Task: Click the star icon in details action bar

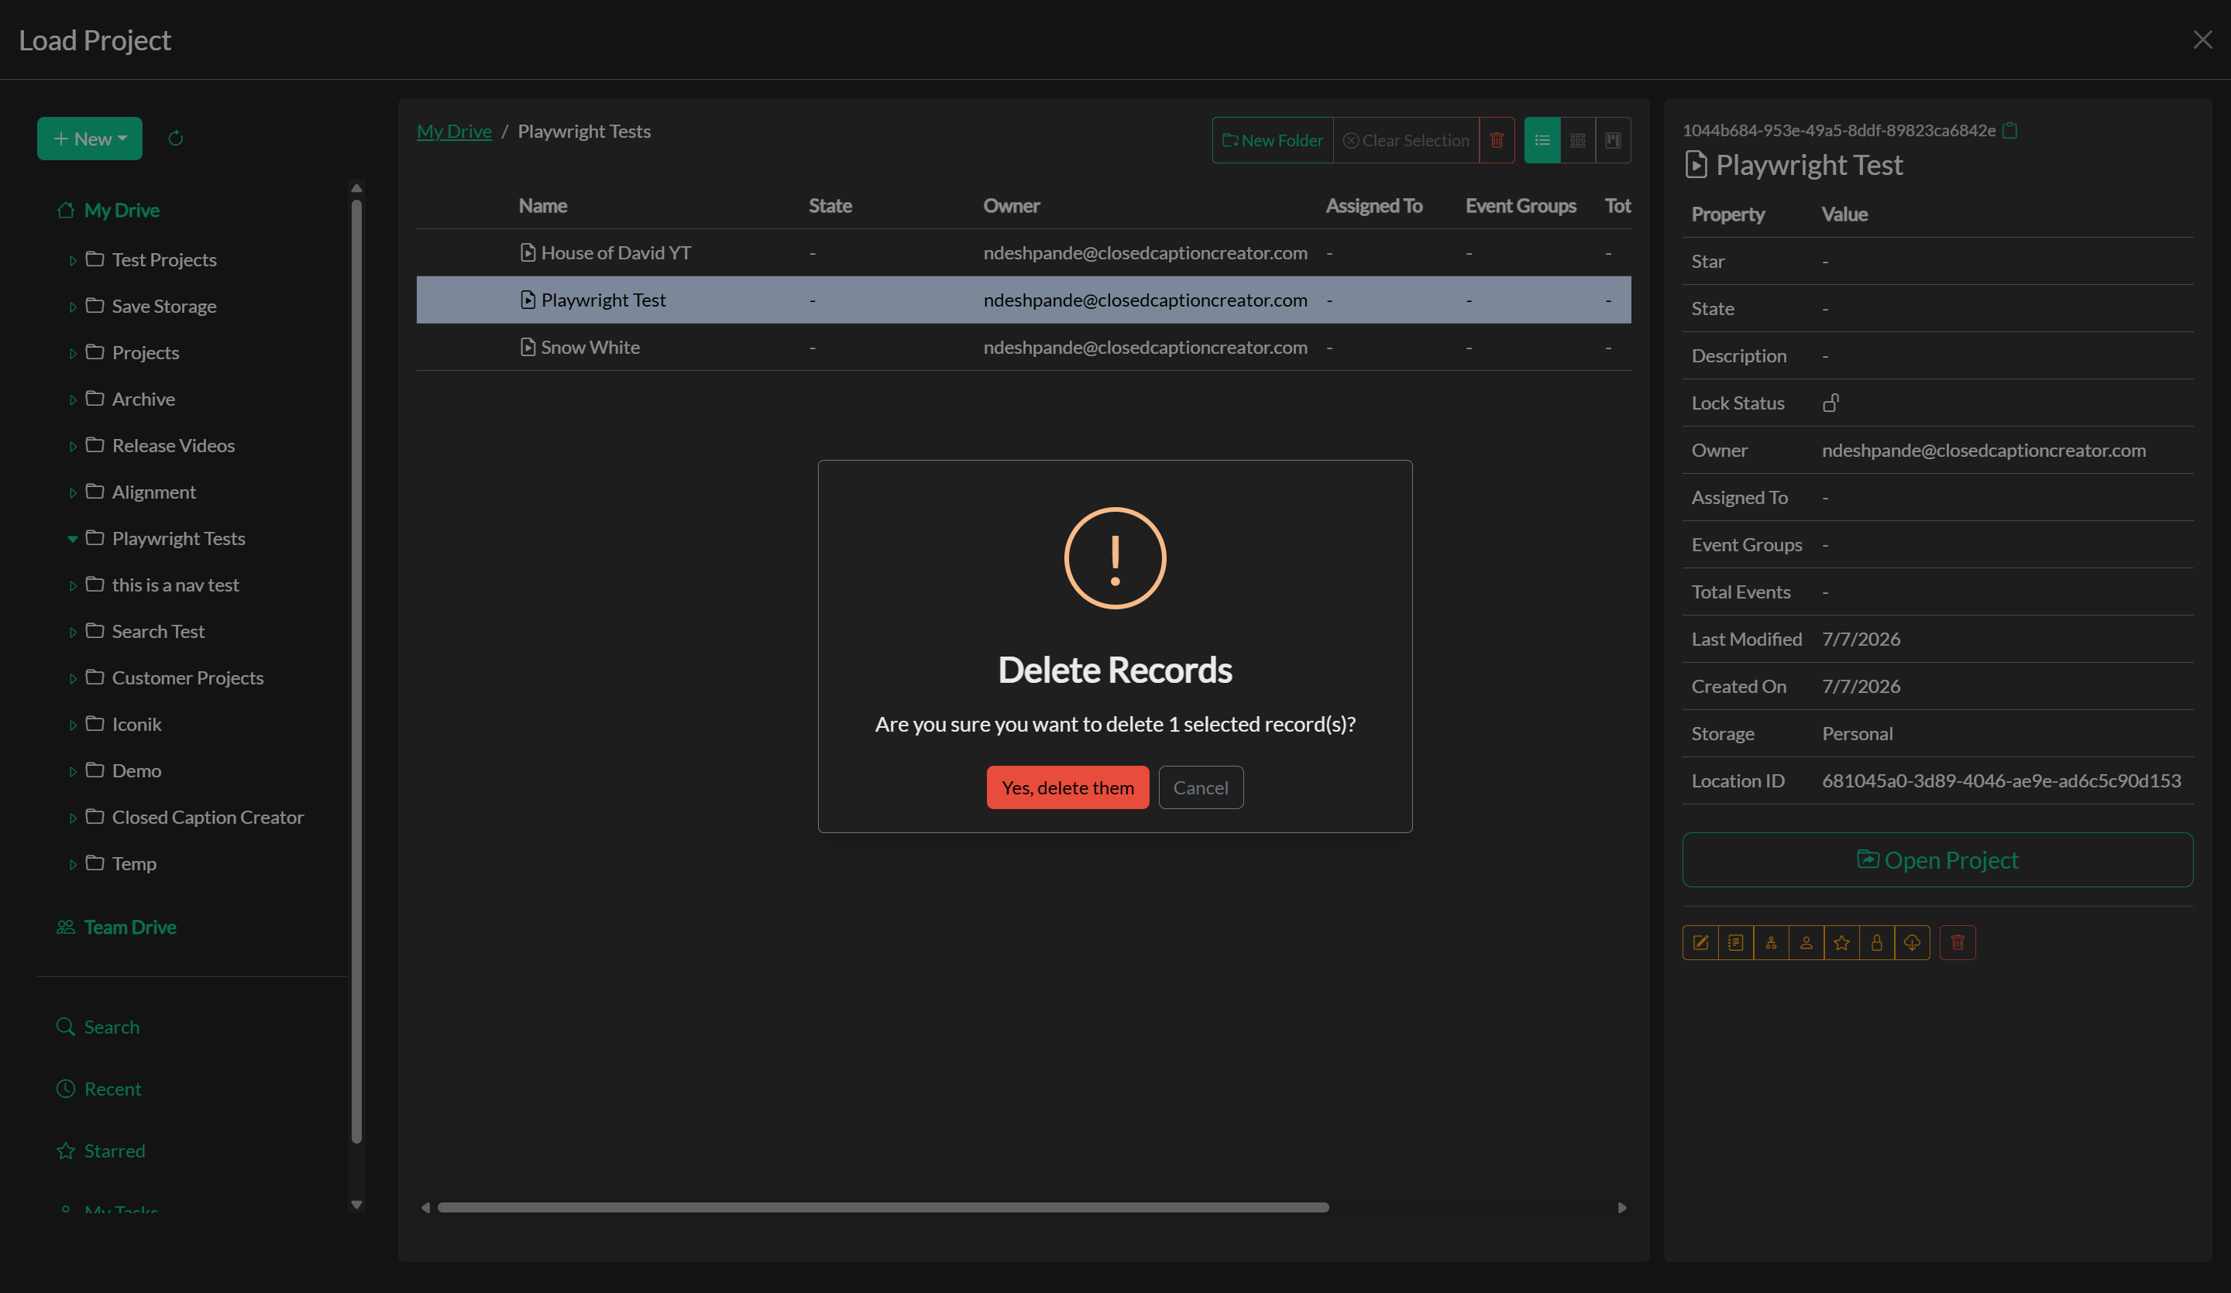Action: pos(1842,942)
